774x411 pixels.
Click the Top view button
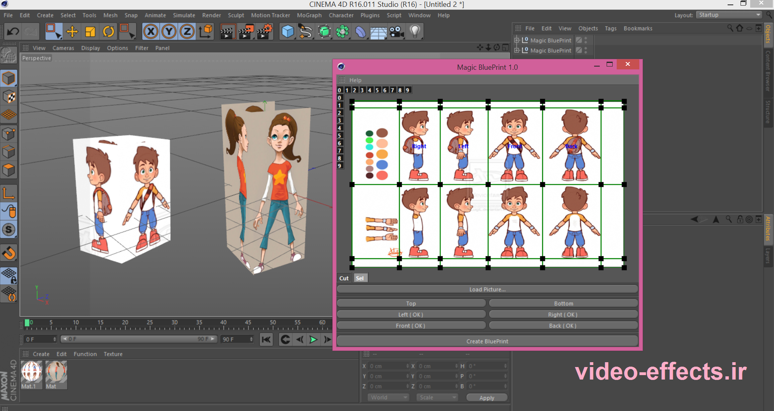coord(411,304)
